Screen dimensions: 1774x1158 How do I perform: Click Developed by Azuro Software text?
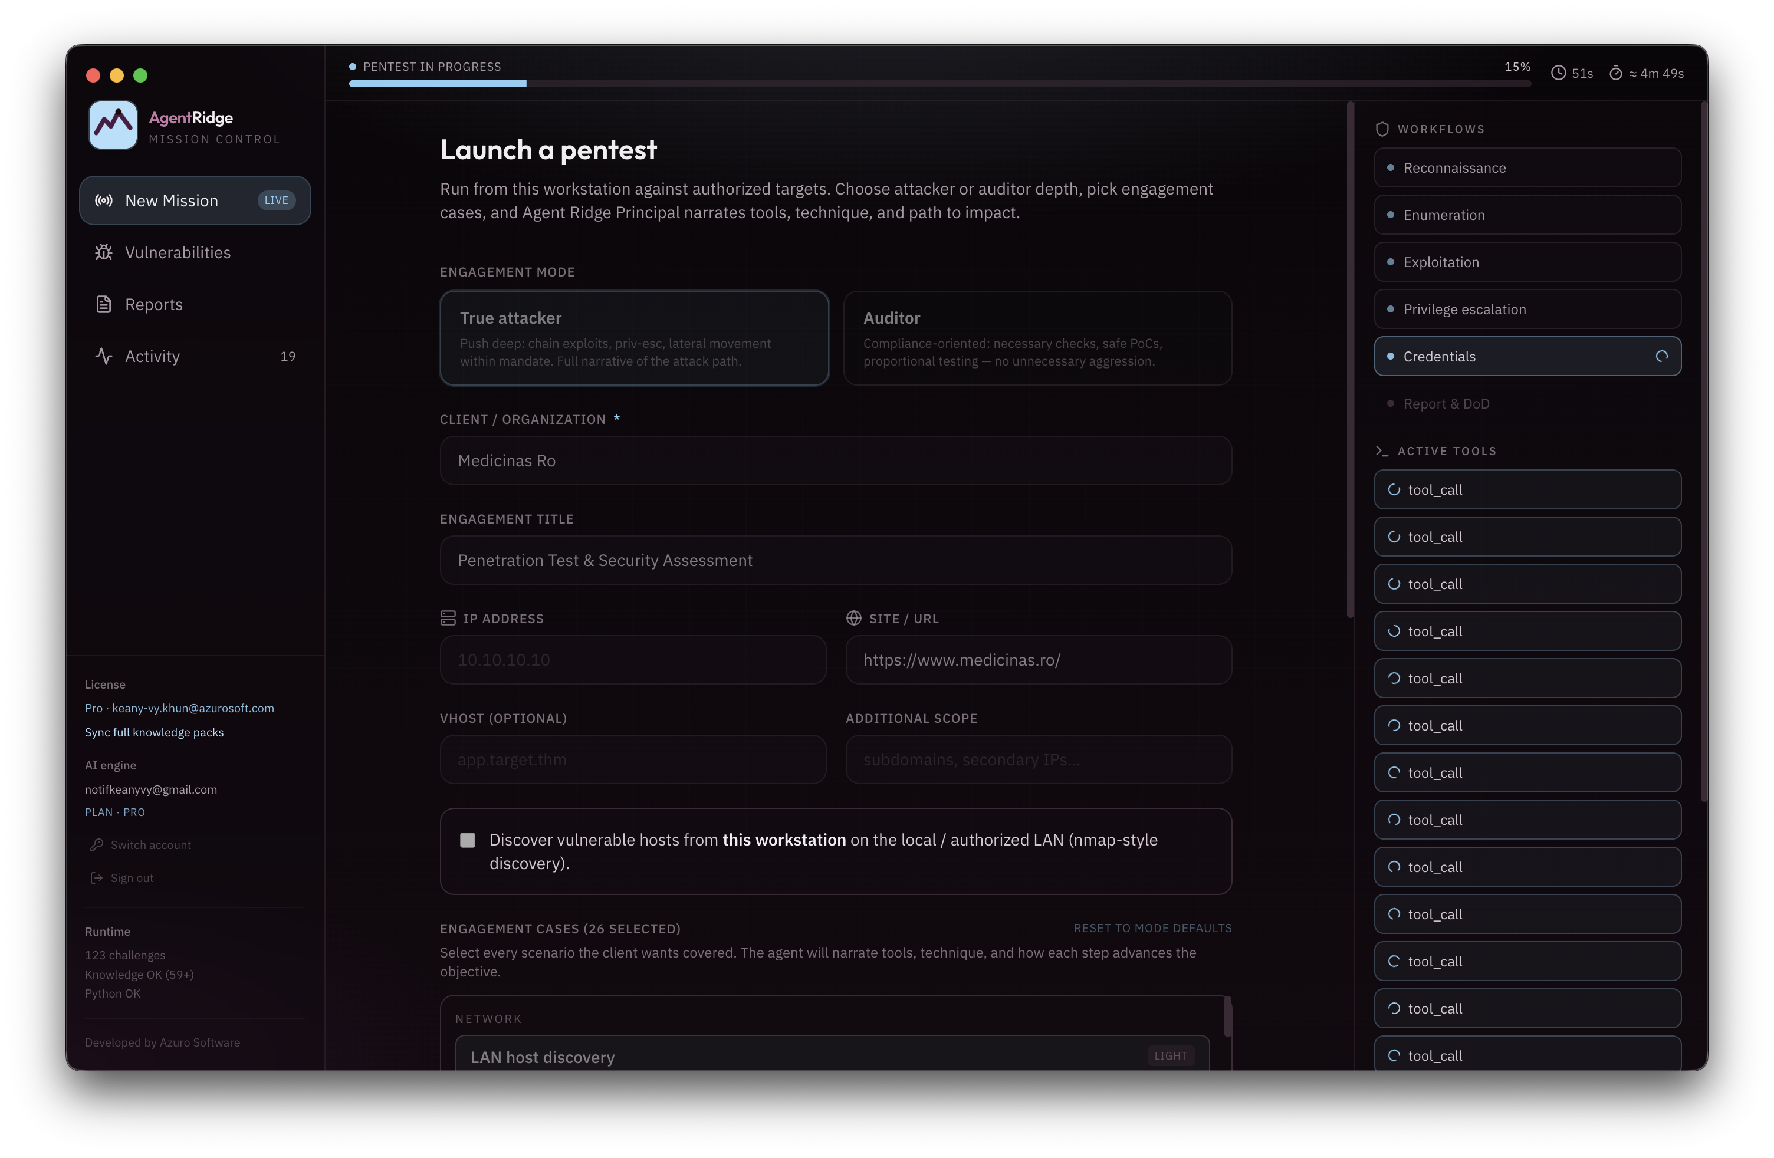tap(163, 1042)
